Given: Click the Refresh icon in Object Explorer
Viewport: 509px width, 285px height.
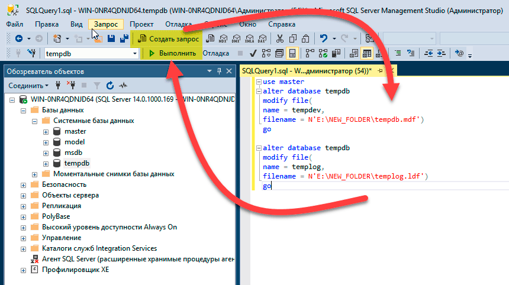Looking at the screenshot, I should pyautogui.click(x=110, y=85).
